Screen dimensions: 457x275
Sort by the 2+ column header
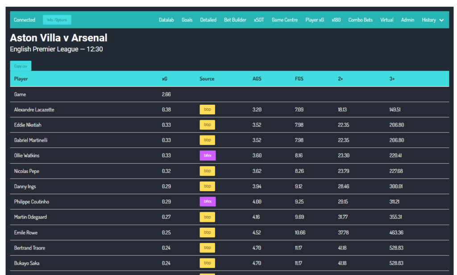[x=341, y=79]
